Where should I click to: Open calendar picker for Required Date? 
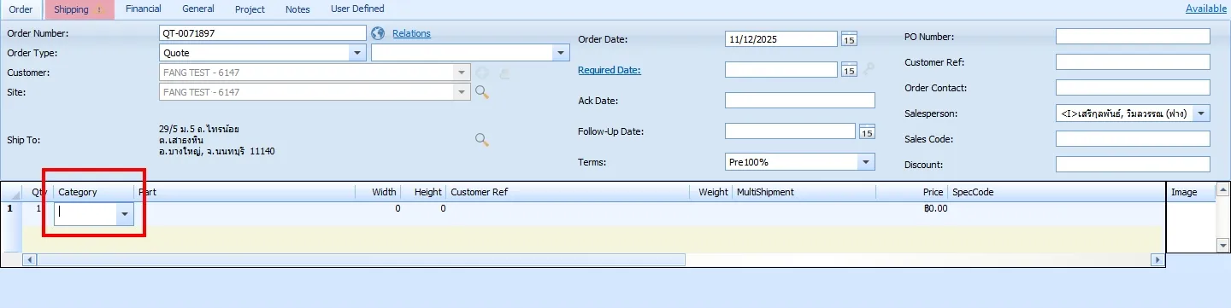(849, 70)
